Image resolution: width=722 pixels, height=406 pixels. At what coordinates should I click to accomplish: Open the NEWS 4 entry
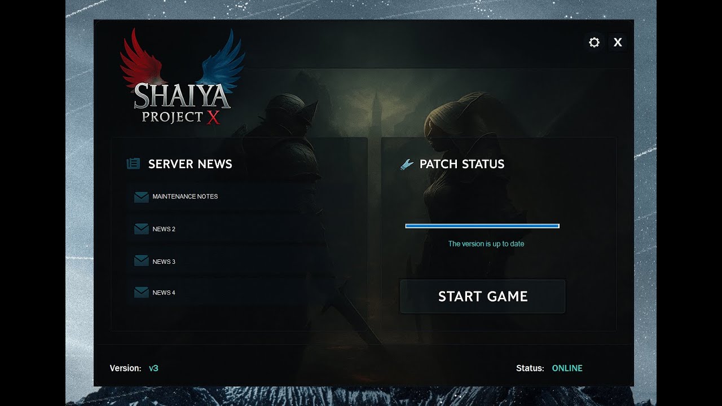tap(164, 293)
